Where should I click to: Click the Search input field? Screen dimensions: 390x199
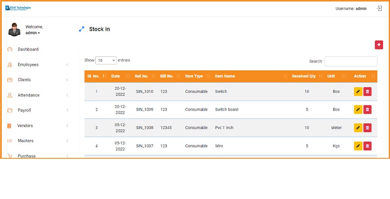tap(351, 61)
